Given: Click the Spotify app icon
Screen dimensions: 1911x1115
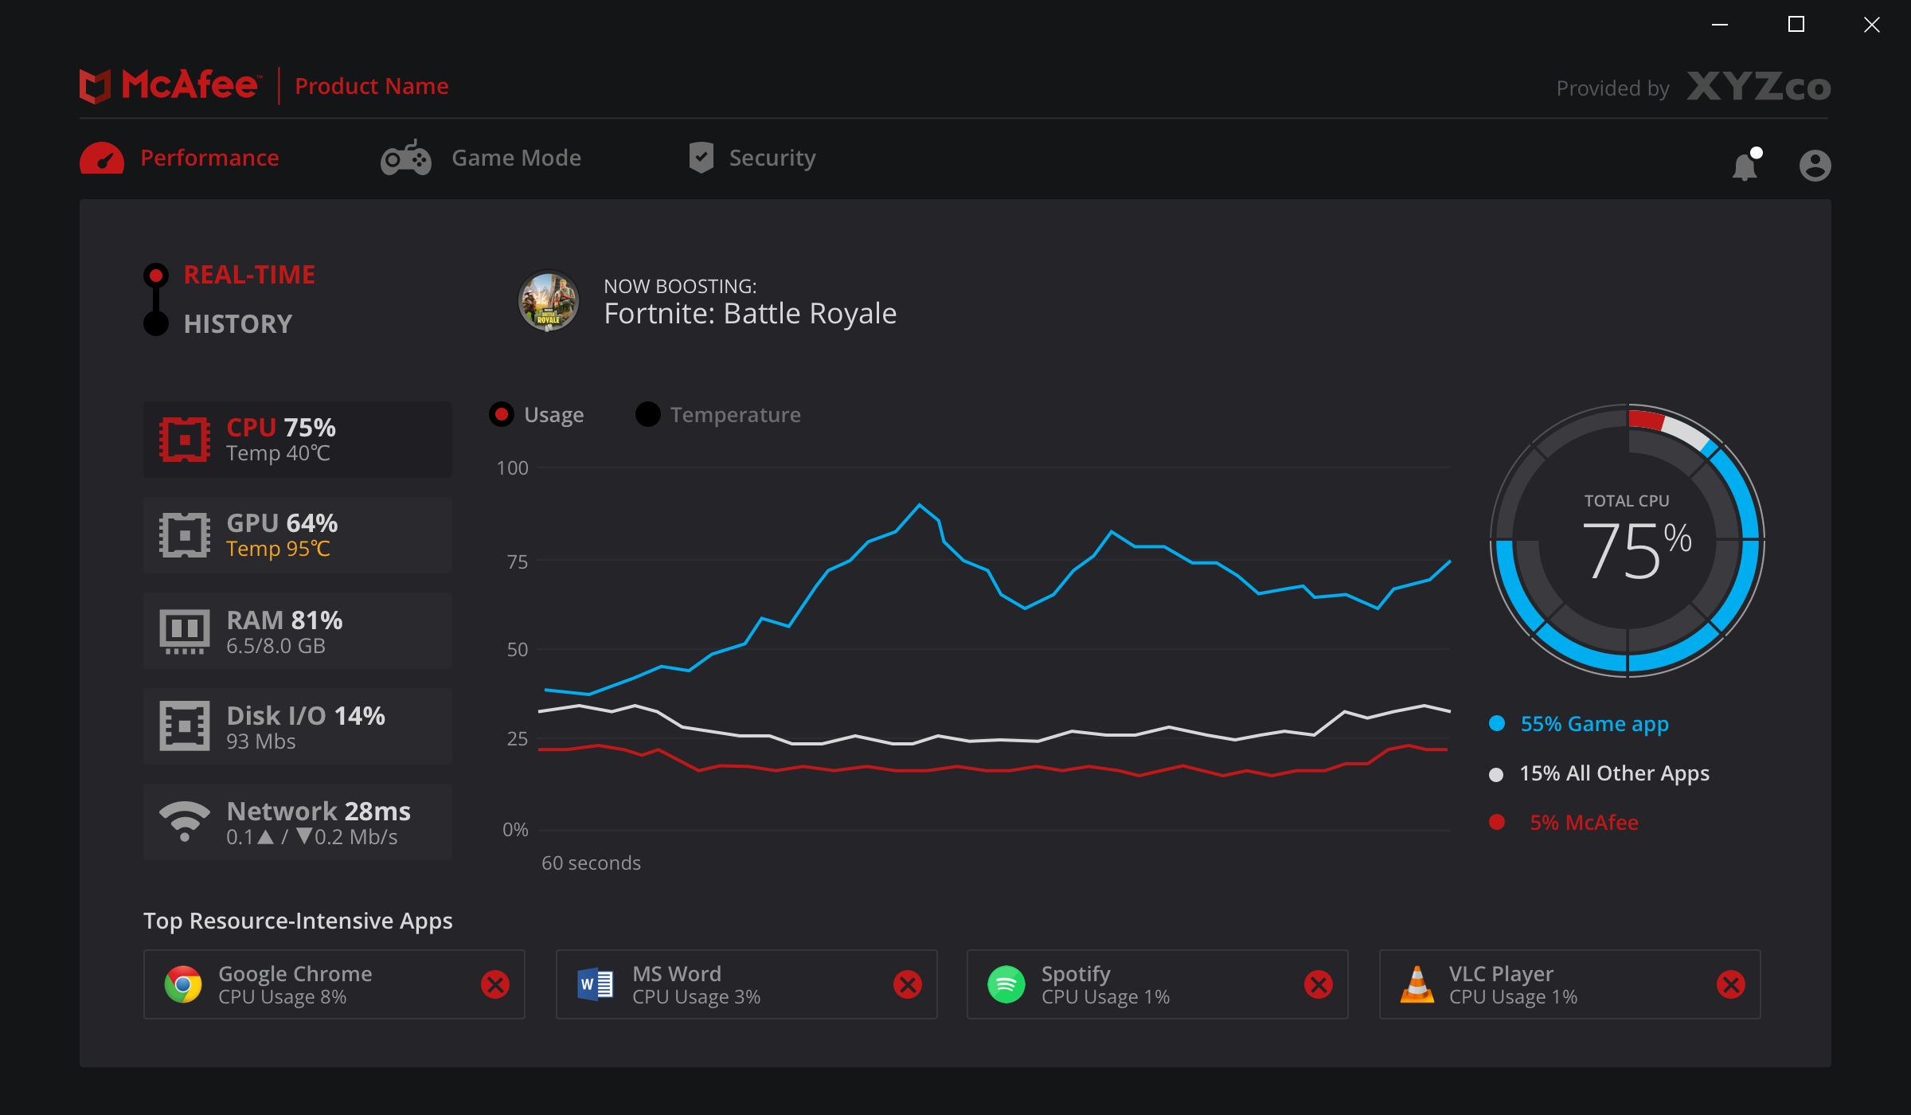Looking at the screenshot, I should [1006, 984].
